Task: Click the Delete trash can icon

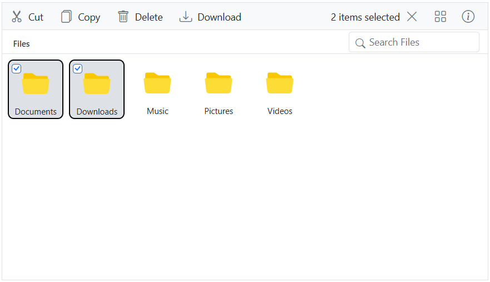Action: point(123,17)
